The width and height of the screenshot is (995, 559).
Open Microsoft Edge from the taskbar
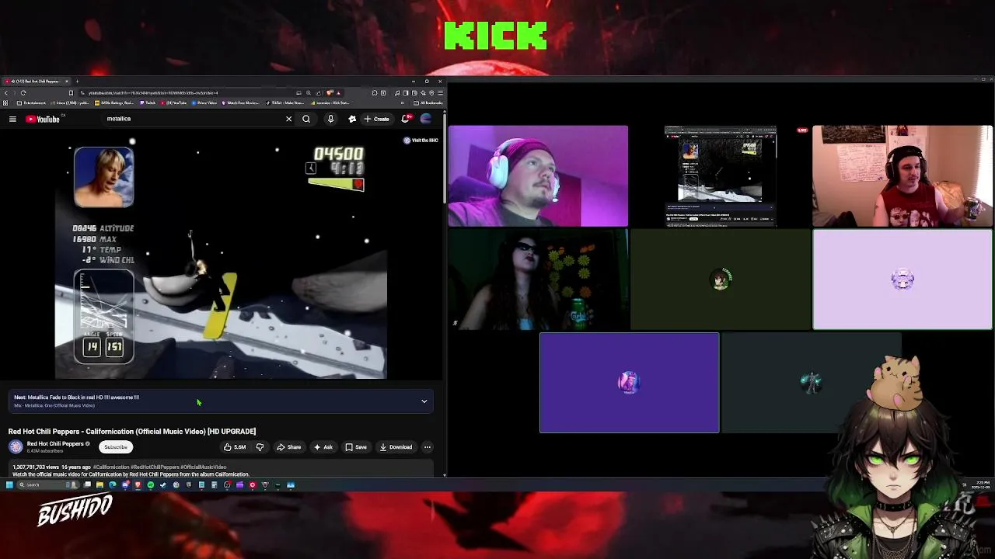113,485
